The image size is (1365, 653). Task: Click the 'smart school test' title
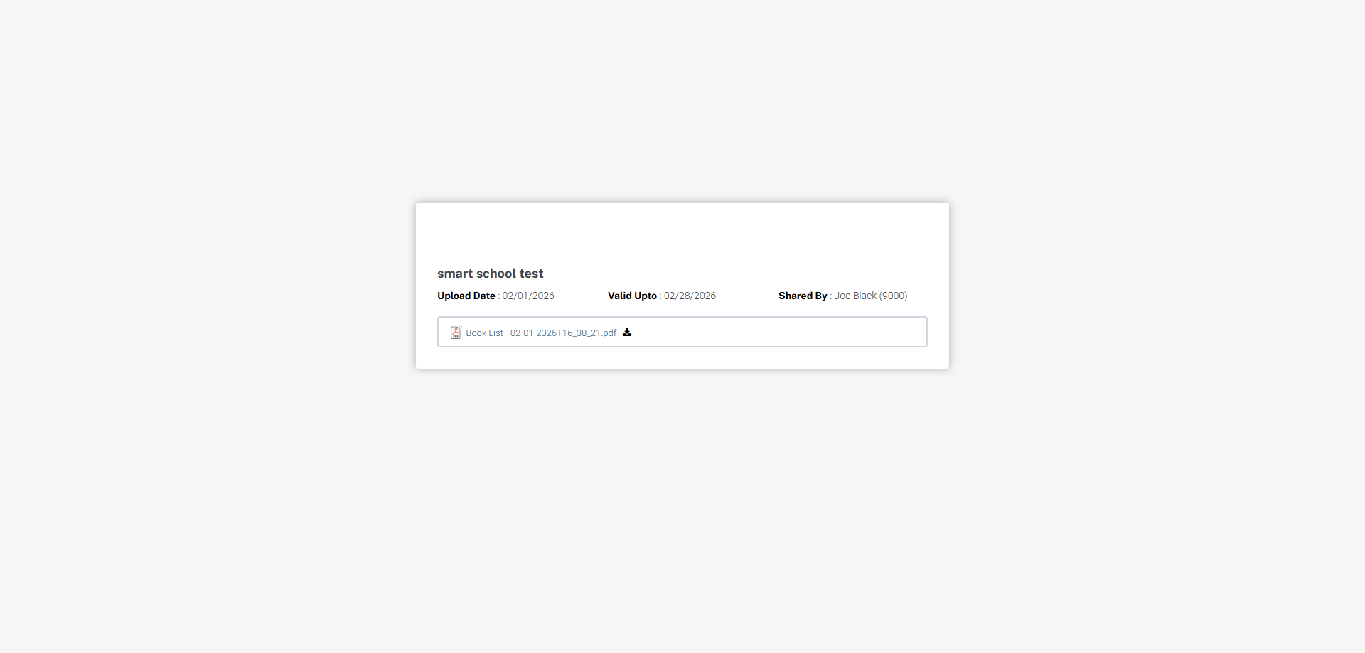coord(490,274)
